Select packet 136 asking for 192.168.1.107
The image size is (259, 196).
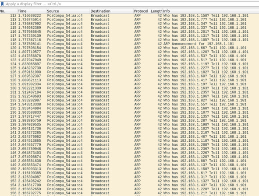[130, 112]
